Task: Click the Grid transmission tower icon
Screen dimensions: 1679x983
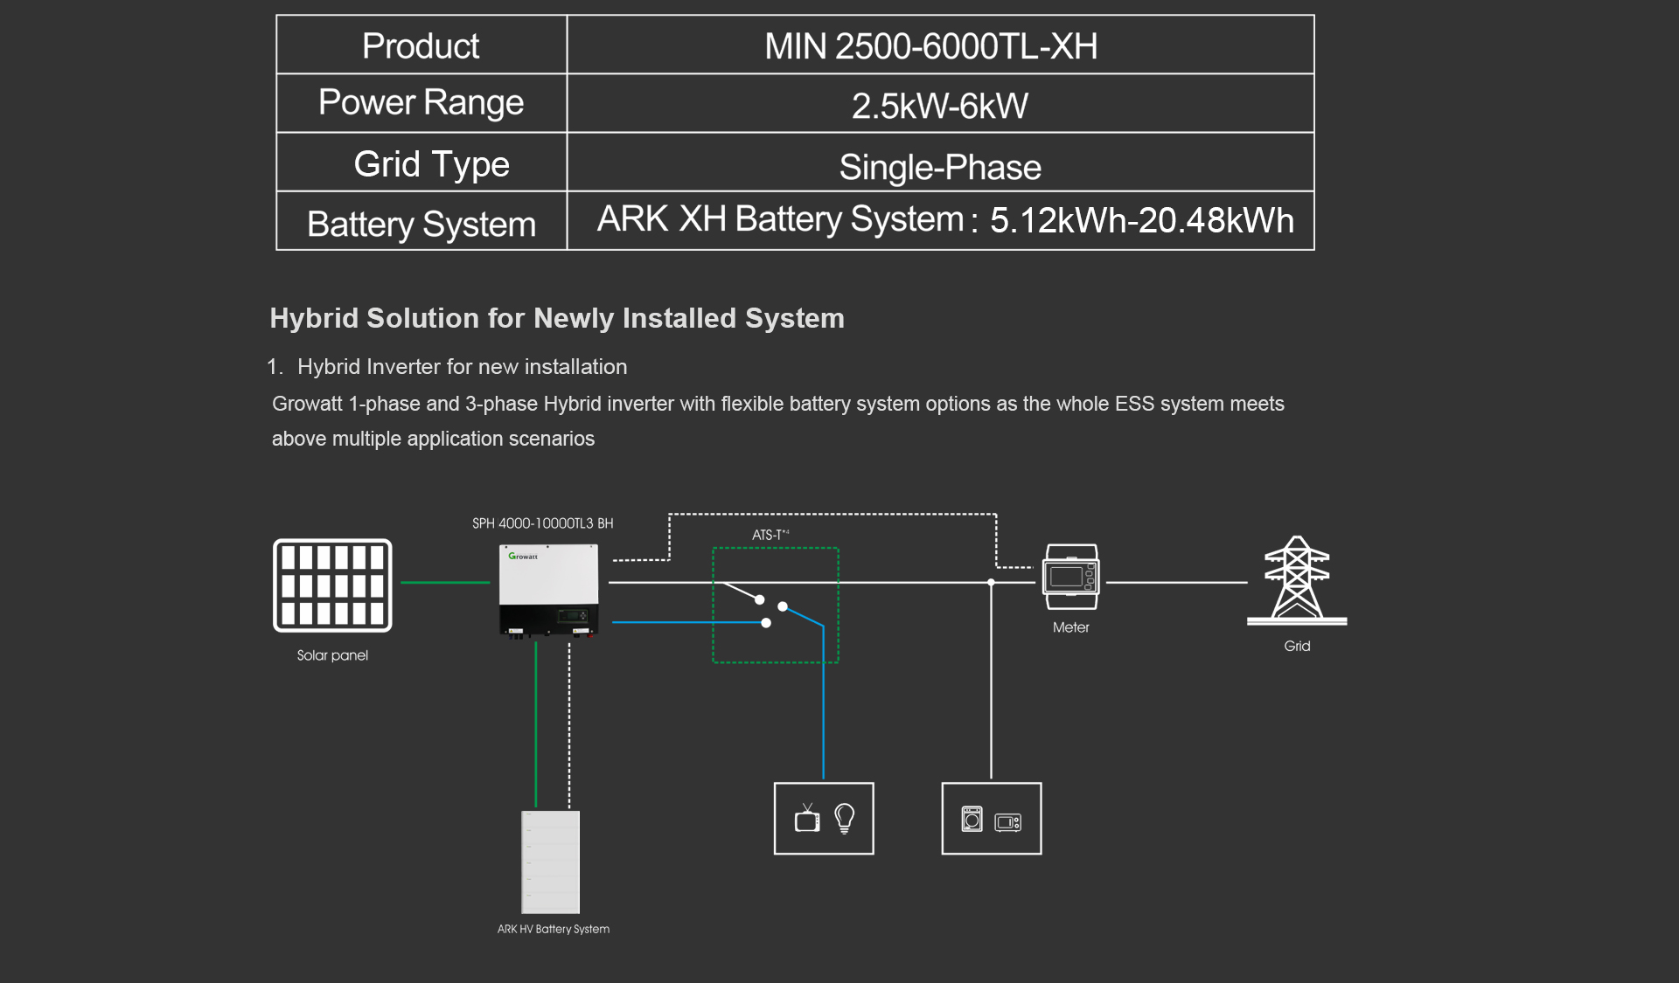Action: coord(1297,580)
